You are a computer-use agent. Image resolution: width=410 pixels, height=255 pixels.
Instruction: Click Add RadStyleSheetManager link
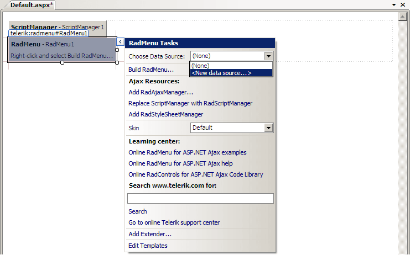[x=166, y=114]
